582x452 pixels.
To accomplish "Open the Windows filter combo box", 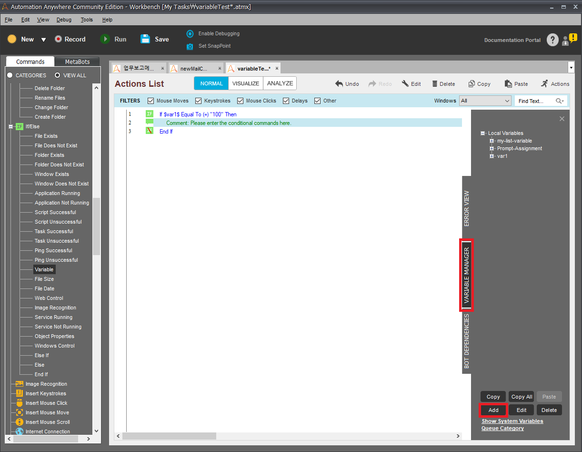I will click(485, 101).
